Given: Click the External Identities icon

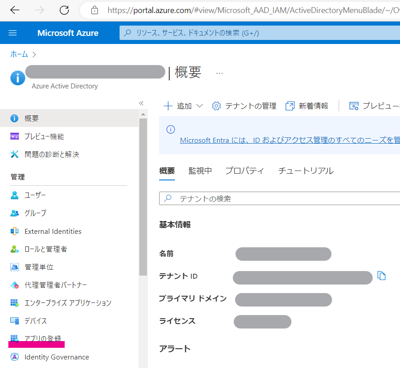Looking at the screenshot, I should point(14,231).
